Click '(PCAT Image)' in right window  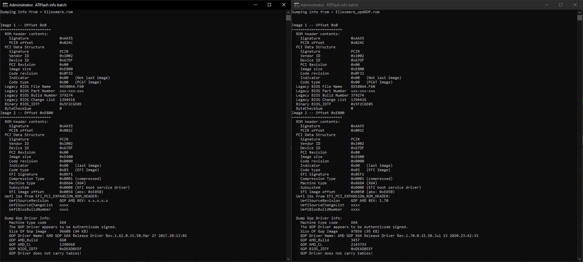pos(379,82)
